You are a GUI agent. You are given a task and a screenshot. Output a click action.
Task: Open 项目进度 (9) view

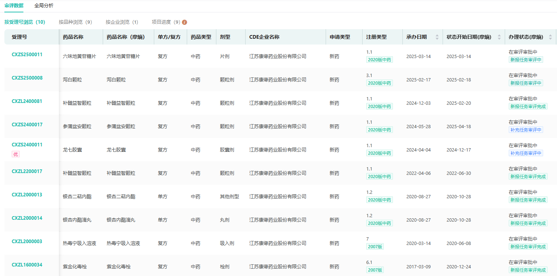(x=166, y=22)
